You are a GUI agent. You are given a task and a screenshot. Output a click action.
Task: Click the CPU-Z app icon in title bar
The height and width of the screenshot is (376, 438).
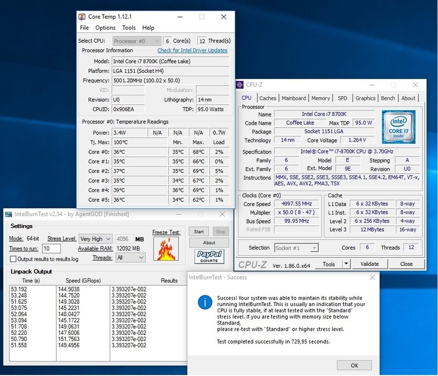240,85
